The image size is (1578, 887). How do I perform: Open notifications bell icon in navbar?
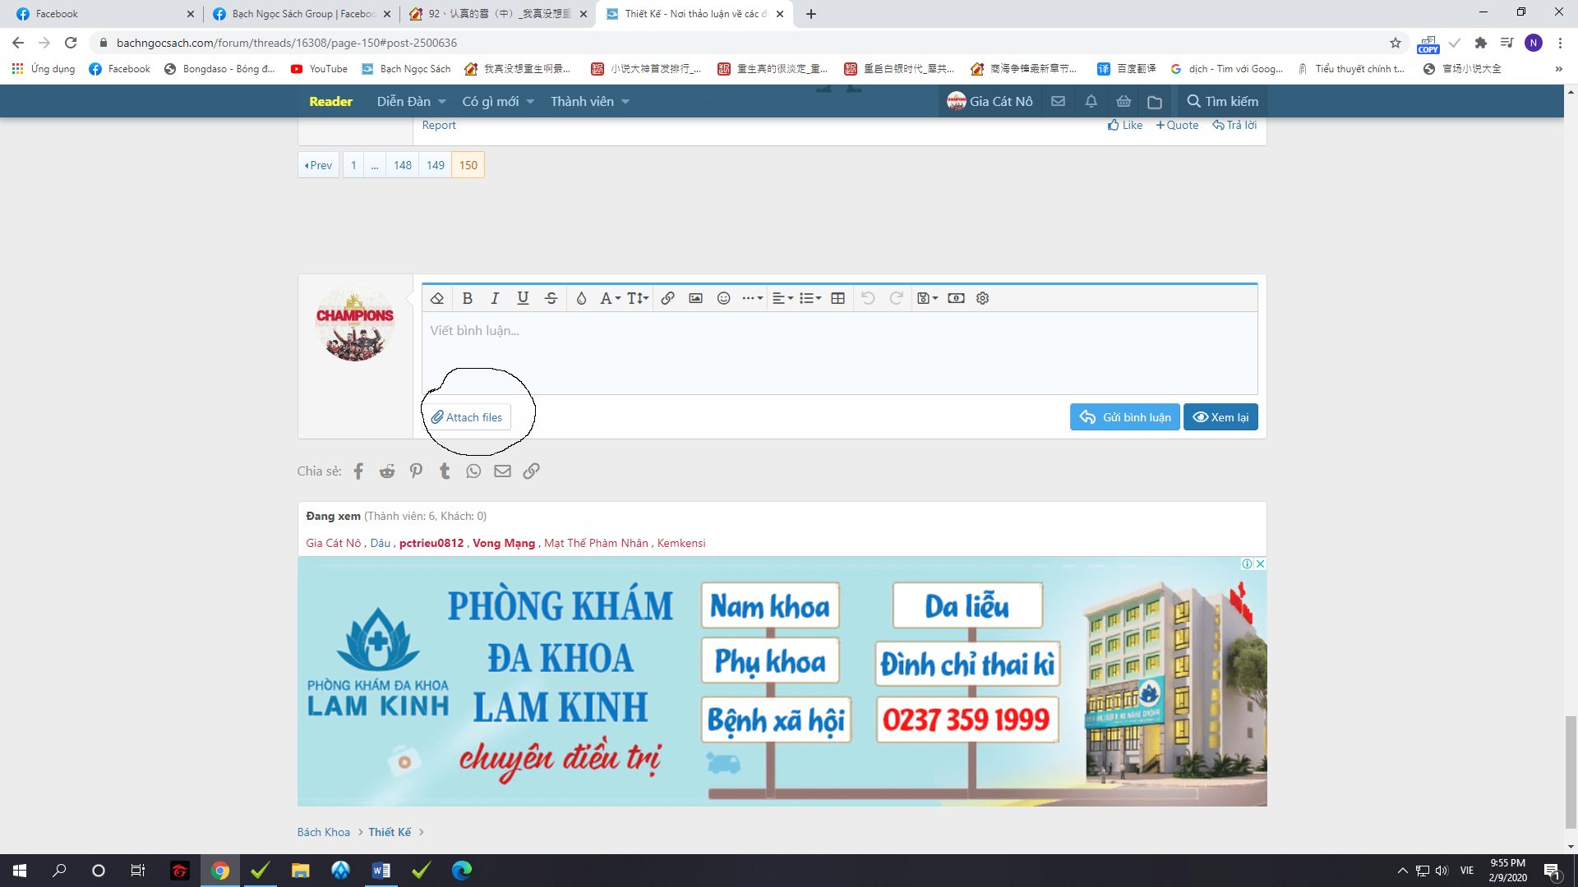[1091, 101]
